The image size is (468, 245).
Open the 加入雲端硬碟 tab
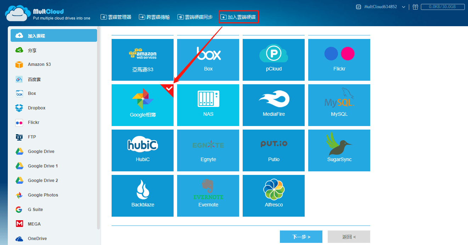[x=238, y=17]
